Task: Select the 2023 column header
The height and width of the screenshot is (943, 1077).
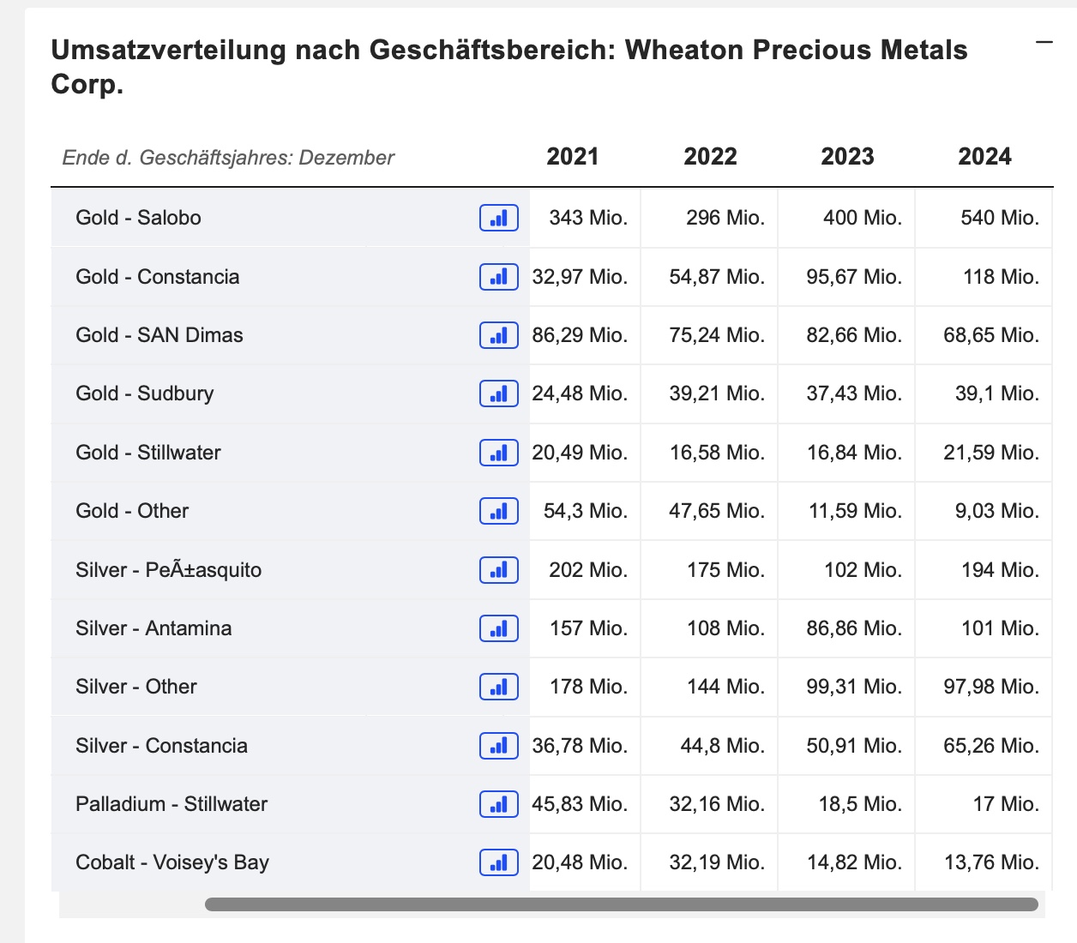Action: pyautogui.click(x=847, y=157)
